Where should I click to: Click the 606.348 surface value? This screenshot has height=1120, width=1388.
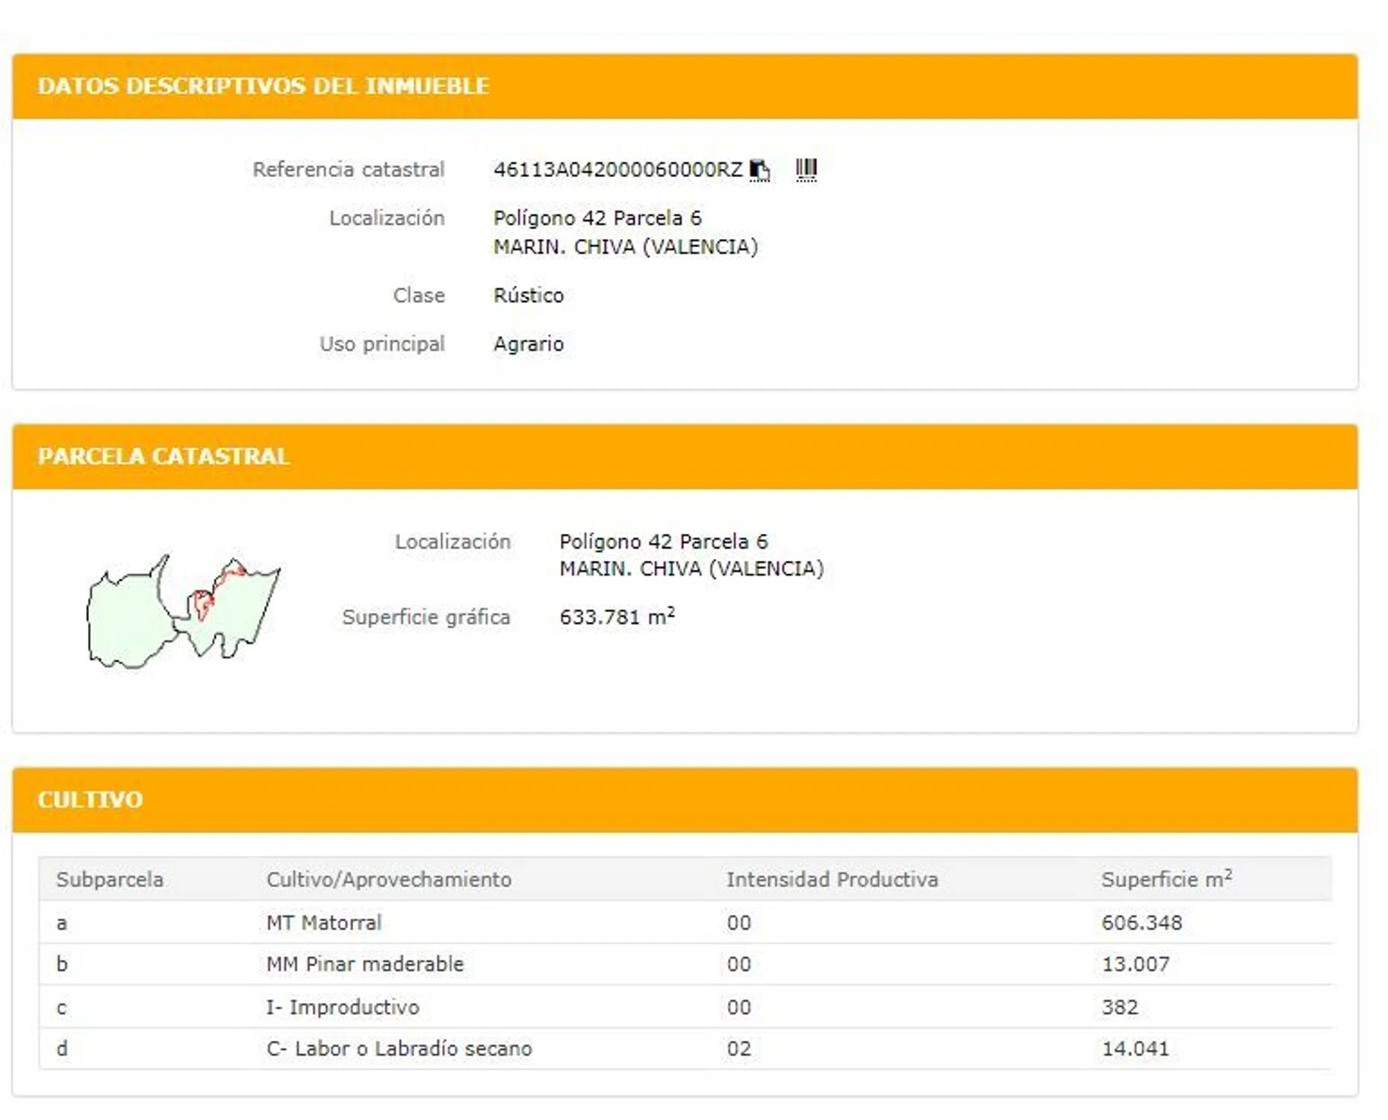pyautogui.click(x=1142, y=923)
